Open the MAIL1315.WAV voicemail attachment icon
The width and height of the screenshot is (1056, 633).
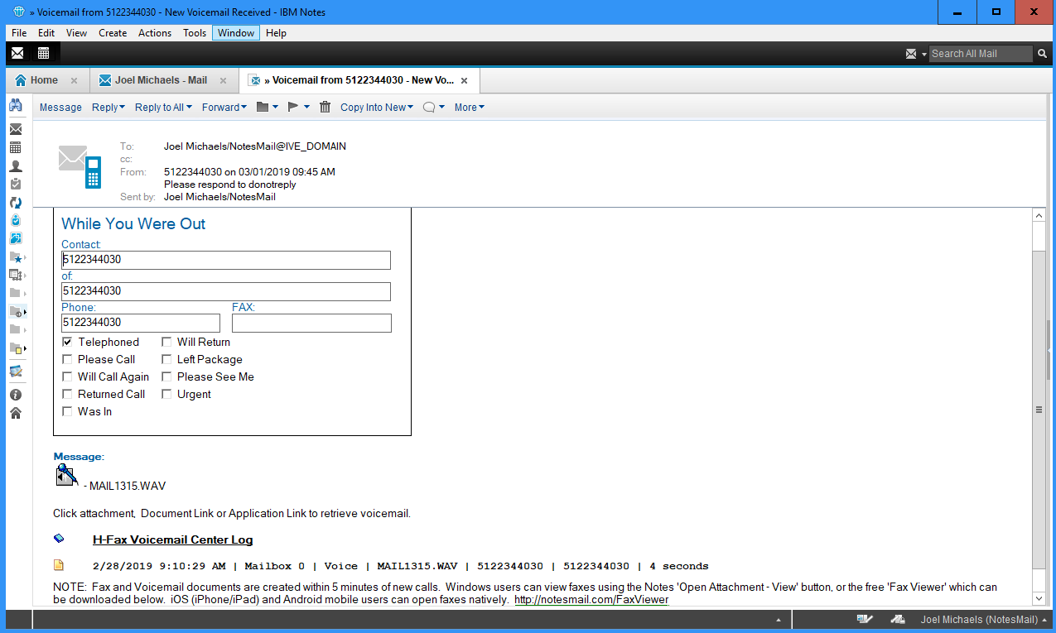tap(66, 476)
